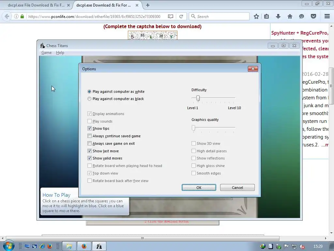This screenshot has height=251, width=334.
Task: Click Show Desktop quick launch icon
Action: [x=27, y=246]
